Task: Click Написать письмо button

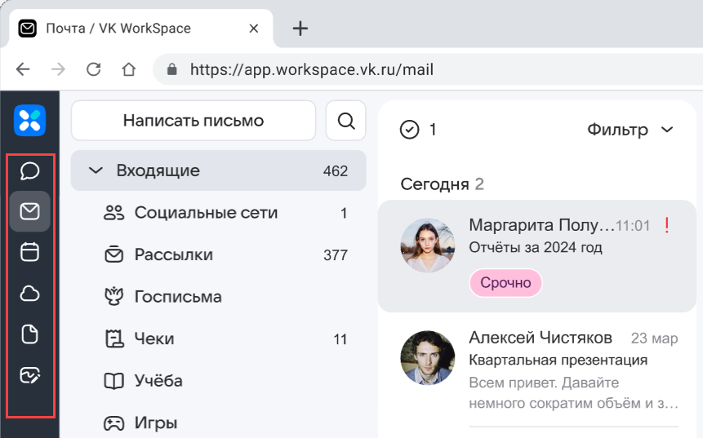Action: pyautogui.click(x=194, y=121)
